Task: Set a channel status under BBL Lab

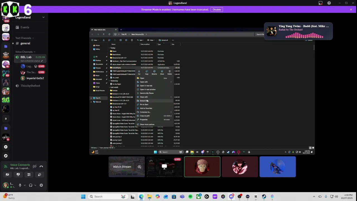Action: [x=32, y=61]
